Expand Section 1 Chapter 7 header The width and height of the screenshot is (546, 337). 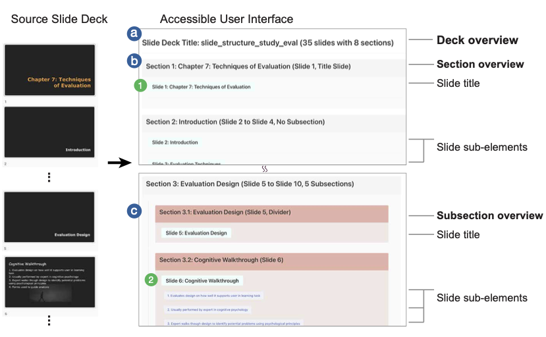(x=248, y=66)
